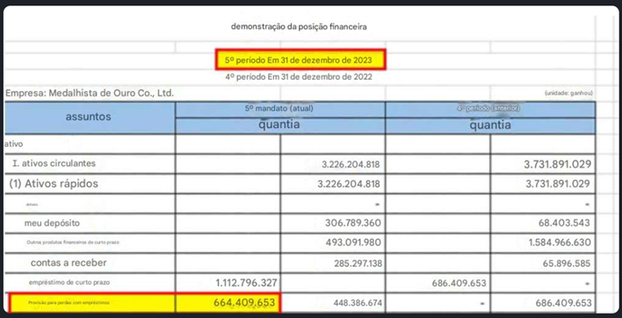Select value 3.731.891.029 in ativos circulantes row
This screenshot has width=622, height=318.
(x=558, y=164)
